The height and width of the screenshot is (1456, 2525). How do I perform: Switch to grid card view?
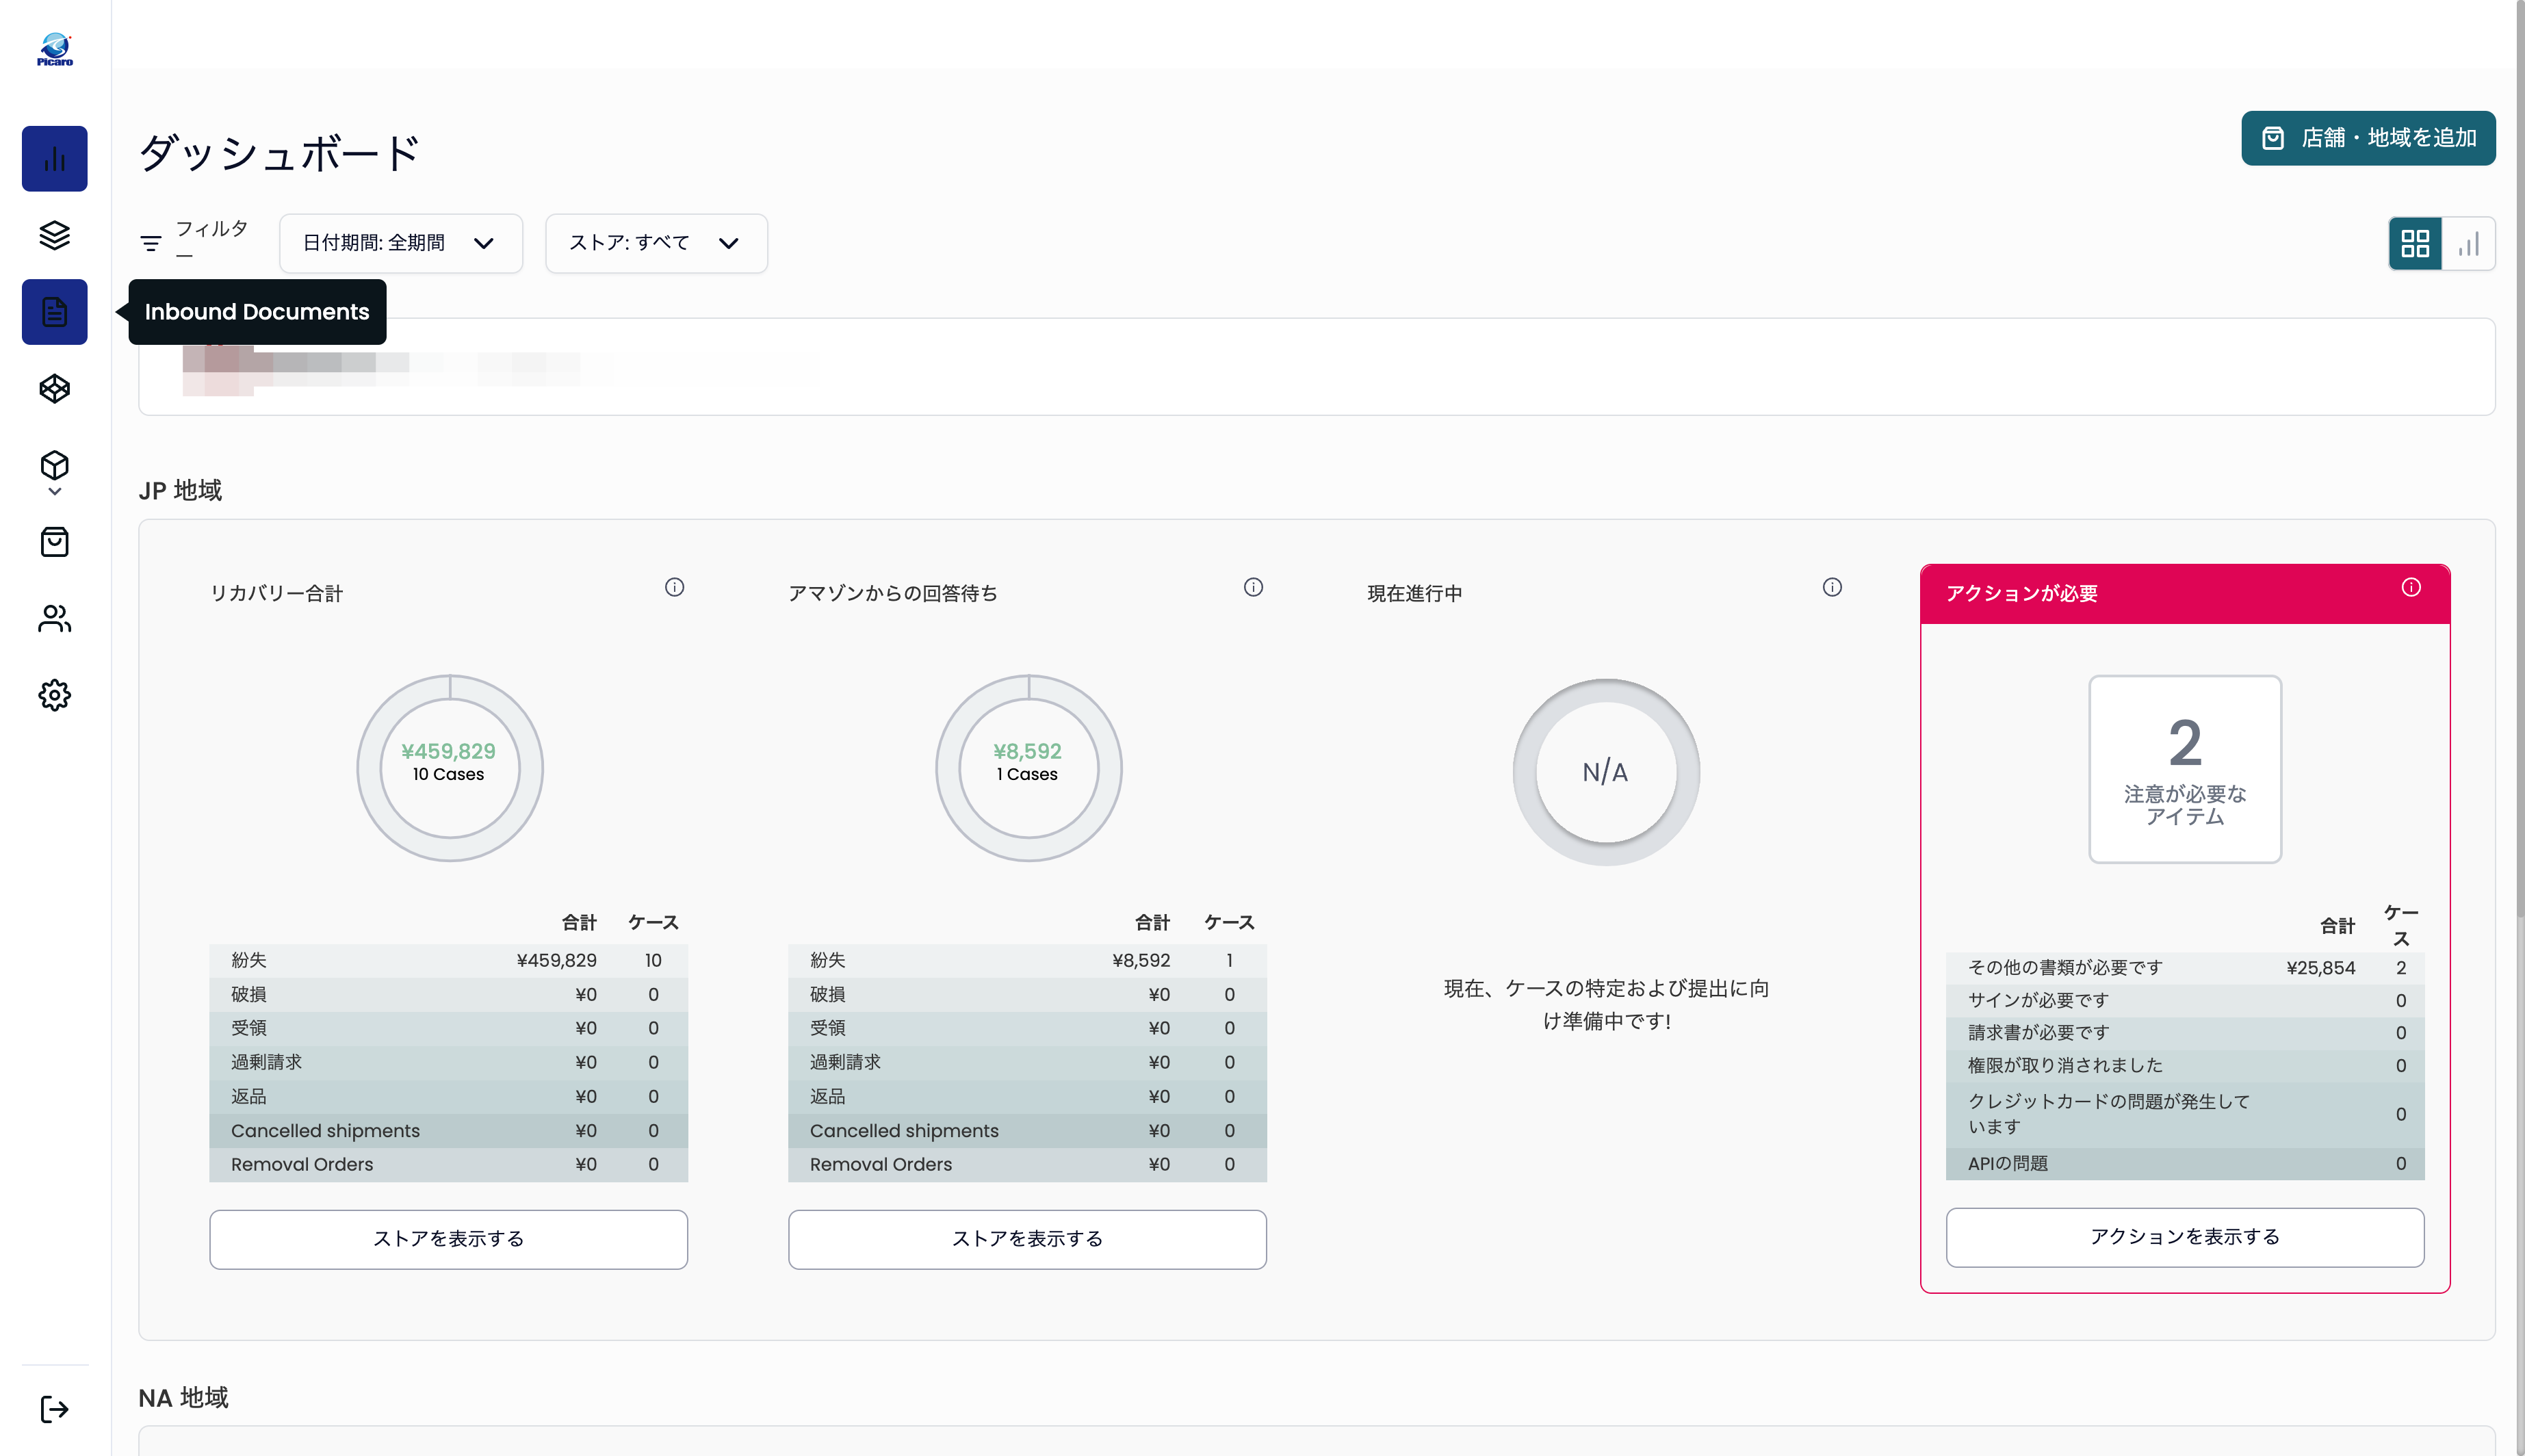coord(2416,244)
